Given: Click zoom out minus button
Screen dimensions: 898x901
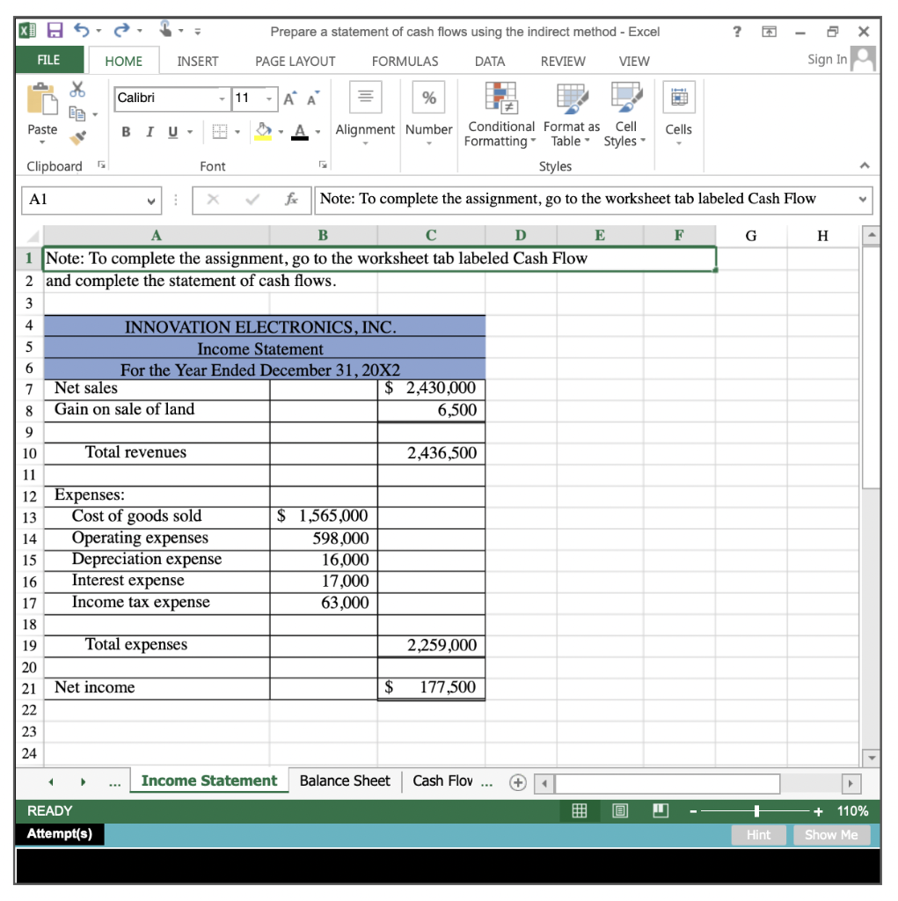Looking at the screenshot, I should [693, 811].
